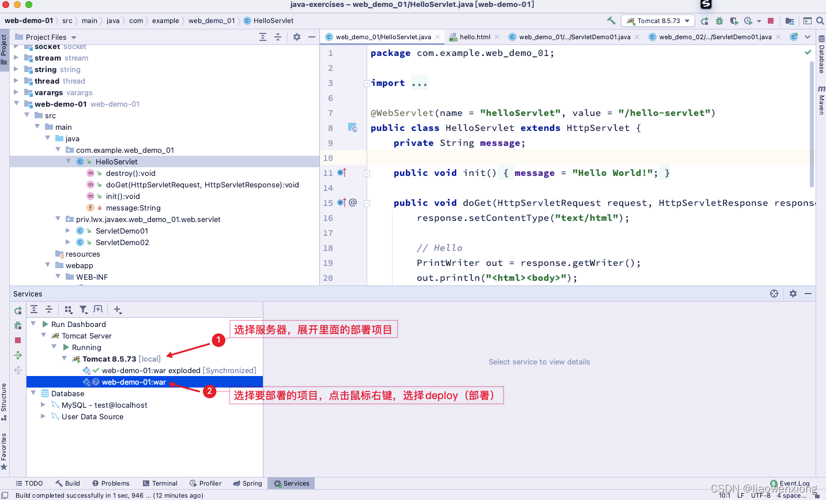Click the Rerun icon in the Services panel

pos(18,310)
